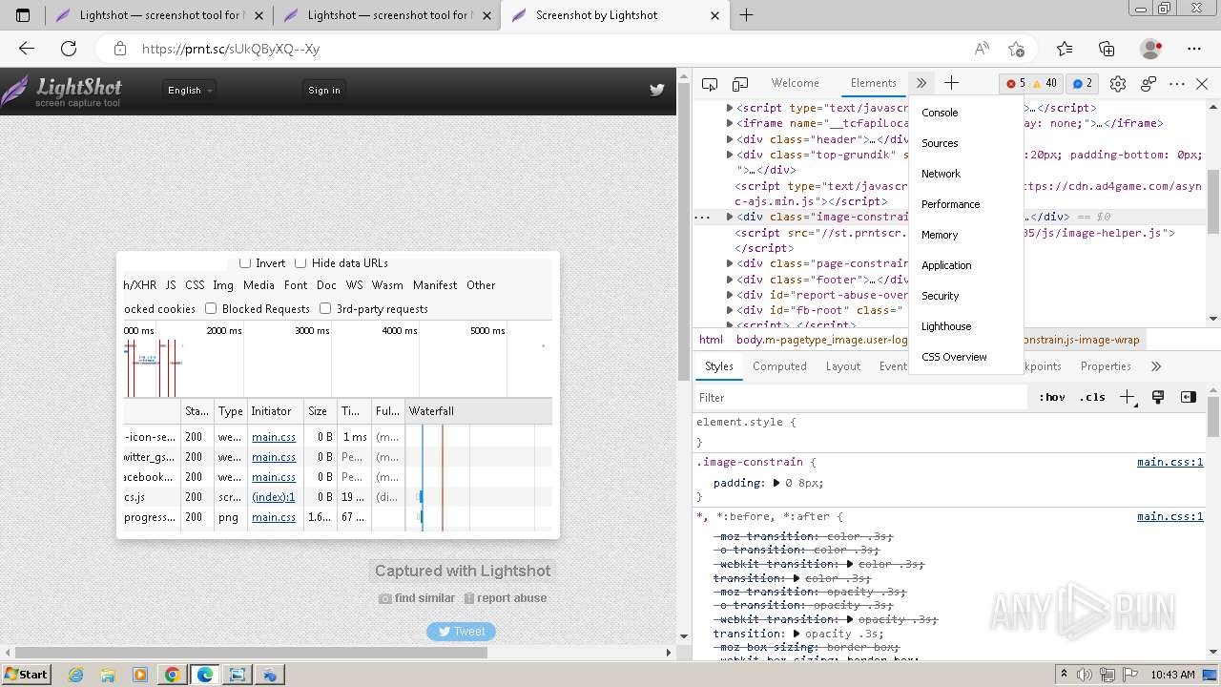Open the English language dropdown
Image resolution: width=1221 pixels, height=687 pixels.
[x=190, y=90]
